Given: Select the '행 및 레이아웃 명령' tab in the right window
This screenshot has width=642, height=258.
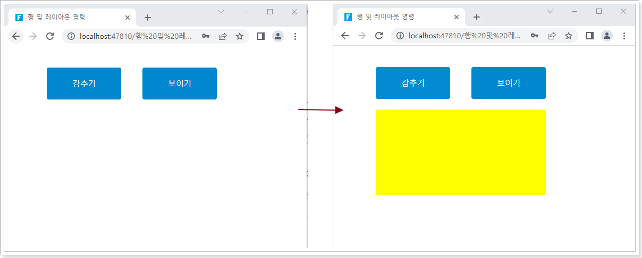Looking at the screenshot, I should [x=393, y=17].
